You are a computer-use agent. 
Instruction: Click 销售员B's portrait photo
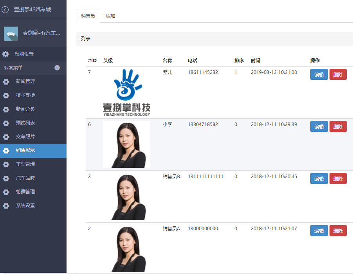pyautogui.click(x=127, y=196)
